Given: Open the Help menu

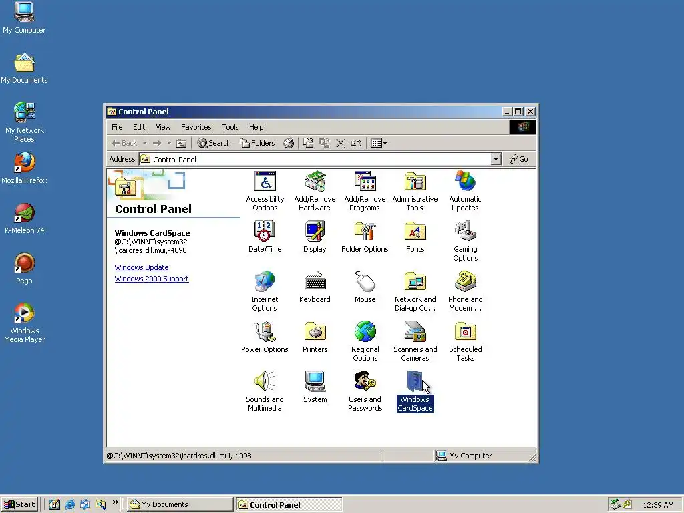Looking at the screenshot, I should pyautogui.click(x=256, y=127).
